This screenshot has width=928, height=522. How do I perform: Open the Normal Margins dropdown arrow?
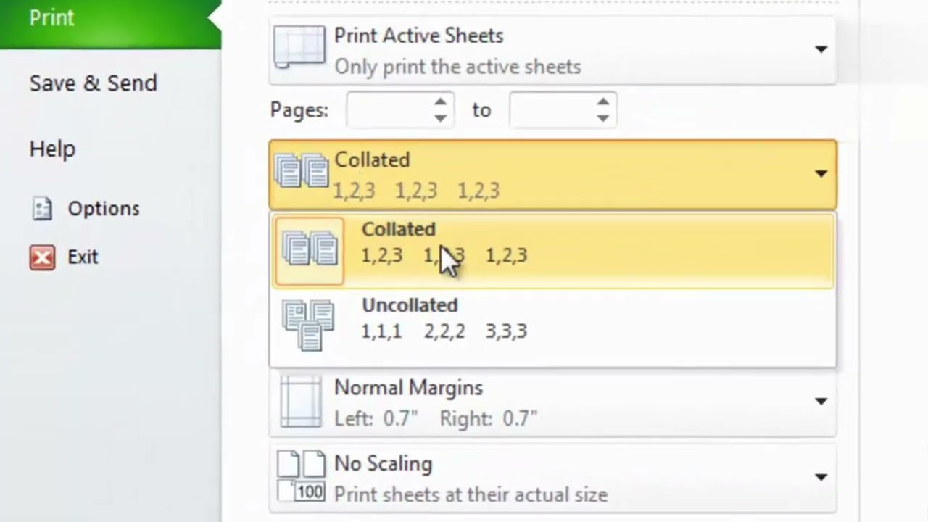tap(821, 402)
